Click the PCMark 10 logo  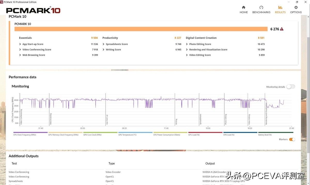(x=33, y=10)
